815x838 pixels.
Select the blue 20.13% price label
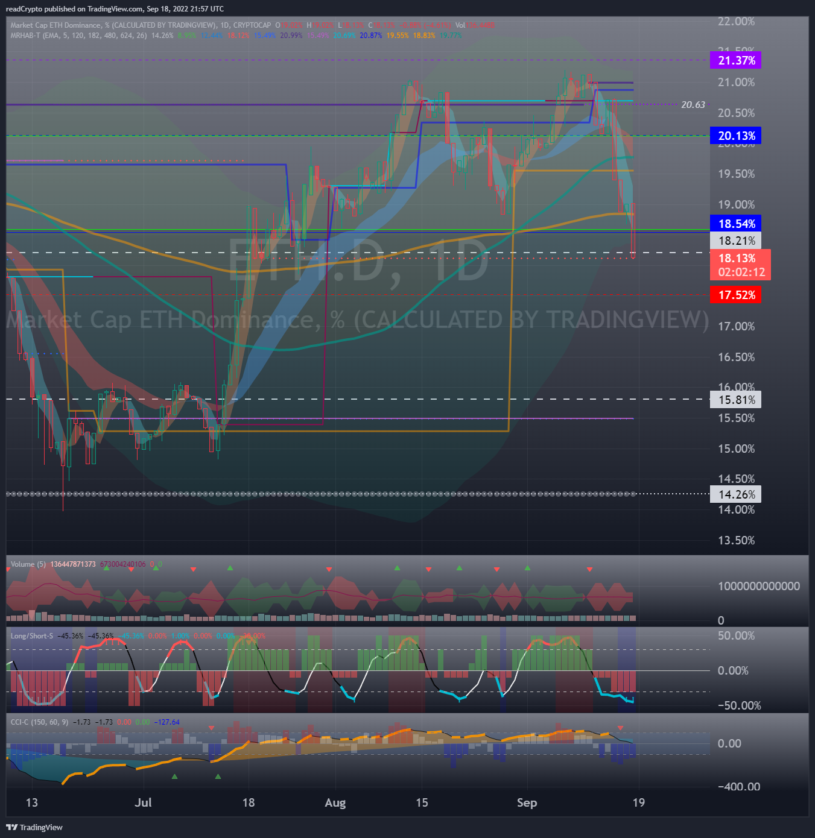pos(736,136)
